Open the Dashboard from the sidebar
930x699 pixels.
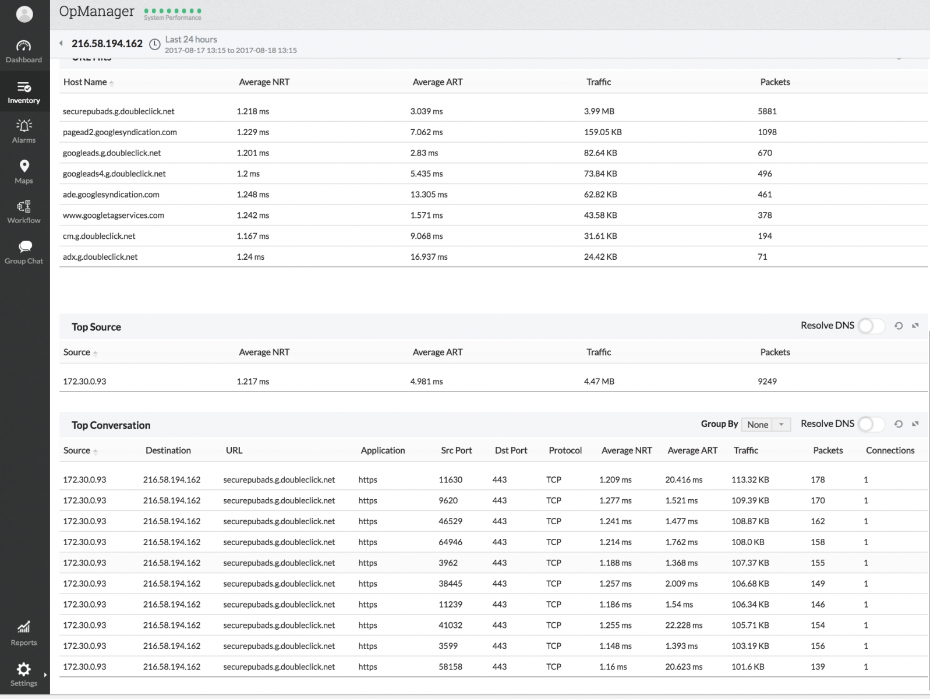[x=24, y=51]
